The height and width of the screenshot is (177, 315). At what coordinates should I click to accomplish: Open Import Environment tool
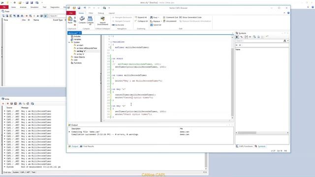[x=103, y=21]
